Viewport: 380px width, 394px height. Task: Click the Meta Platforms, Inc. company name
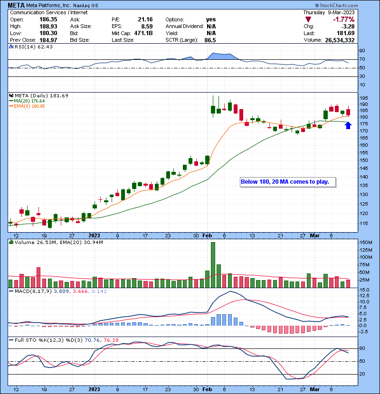point(48,5)
